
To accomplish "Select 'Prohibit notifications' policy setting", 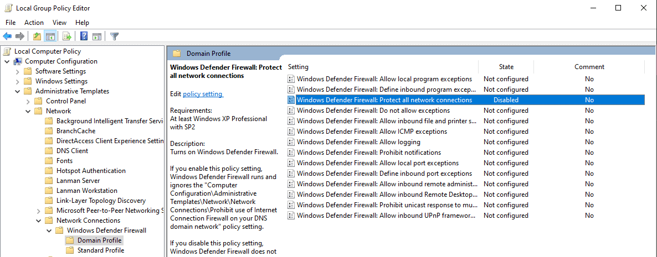I will coord(368,153).
